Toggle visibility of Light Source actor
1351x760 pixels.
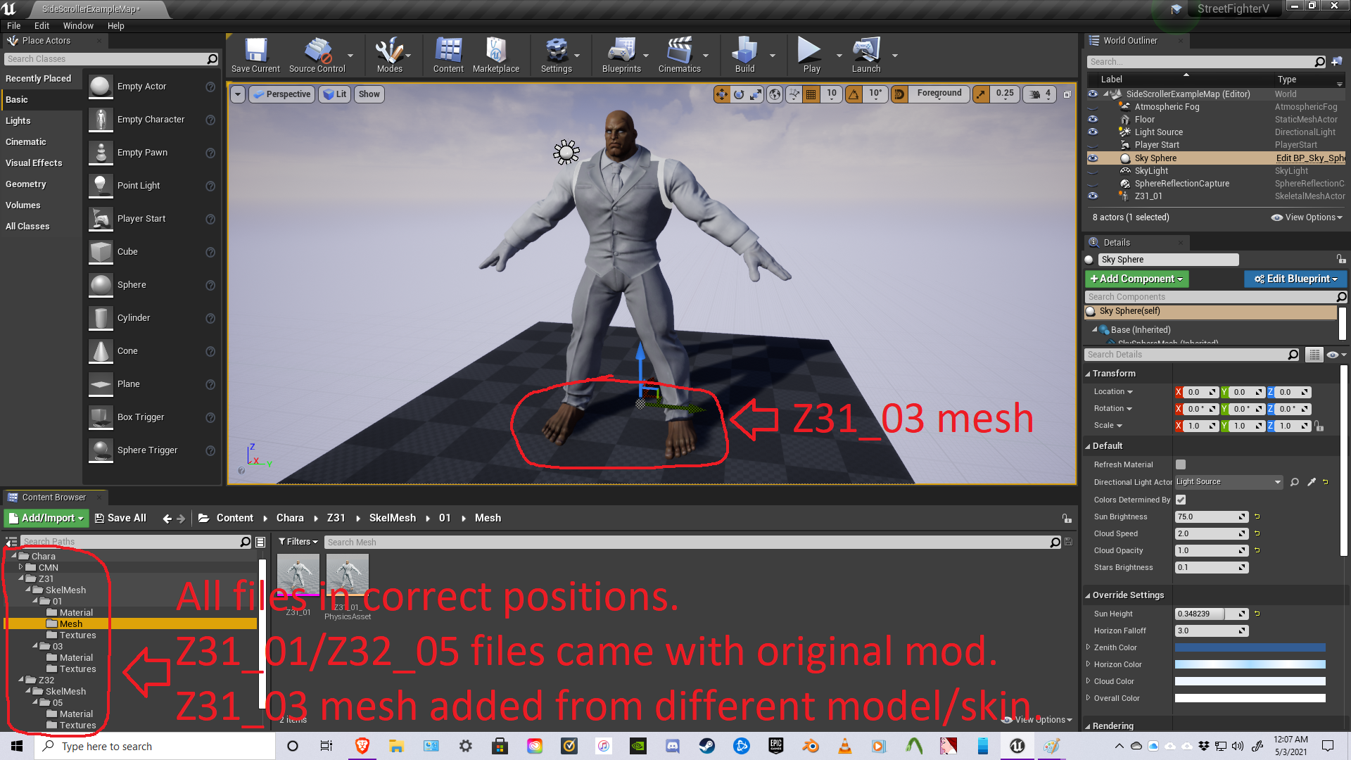pyautogui.click(x=1093, y=132)
